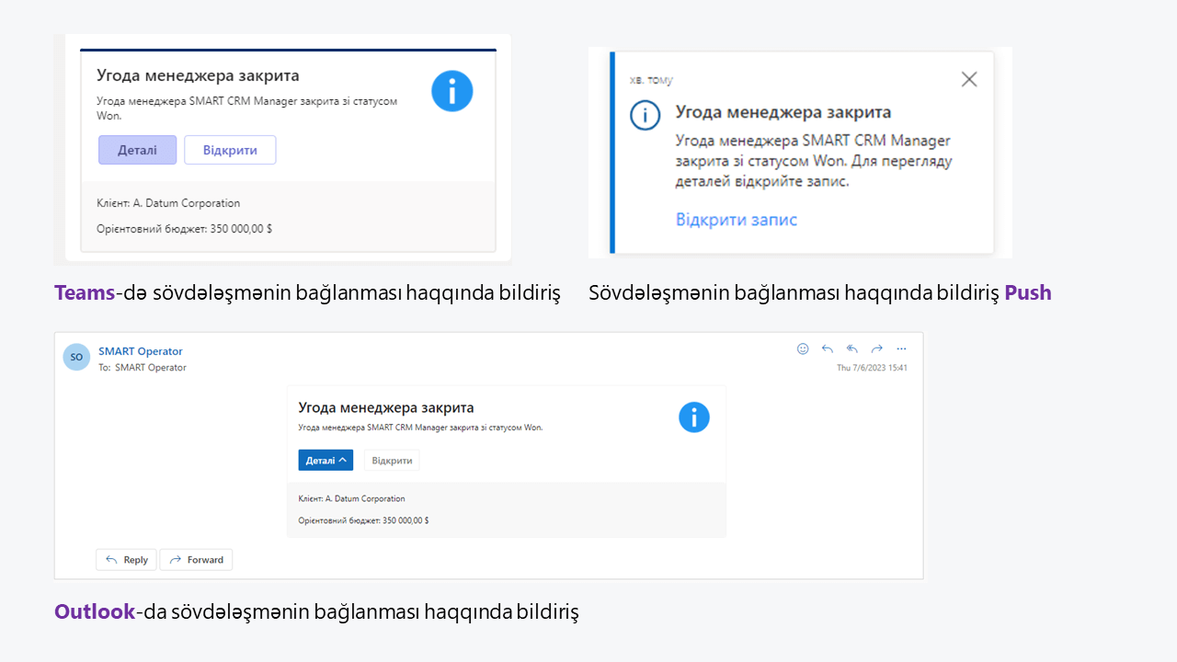Image resolution: width=1177 pixels, height=662 pixels.
Task: Click the email timestamp Thu 7/6/2023 15:41
Action: (872, 368)
